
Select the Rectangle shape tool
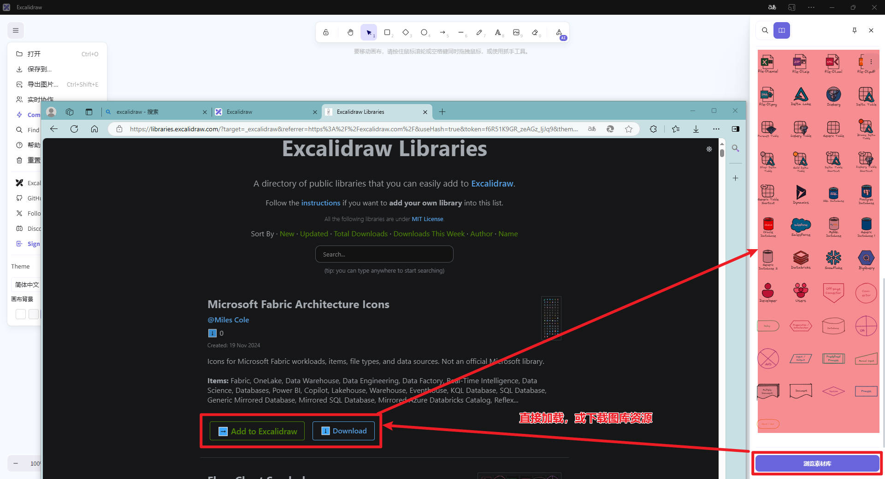click(x=387, y=32)
